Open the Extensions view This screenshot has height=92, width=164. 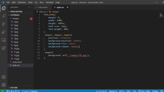pos(4,48)
